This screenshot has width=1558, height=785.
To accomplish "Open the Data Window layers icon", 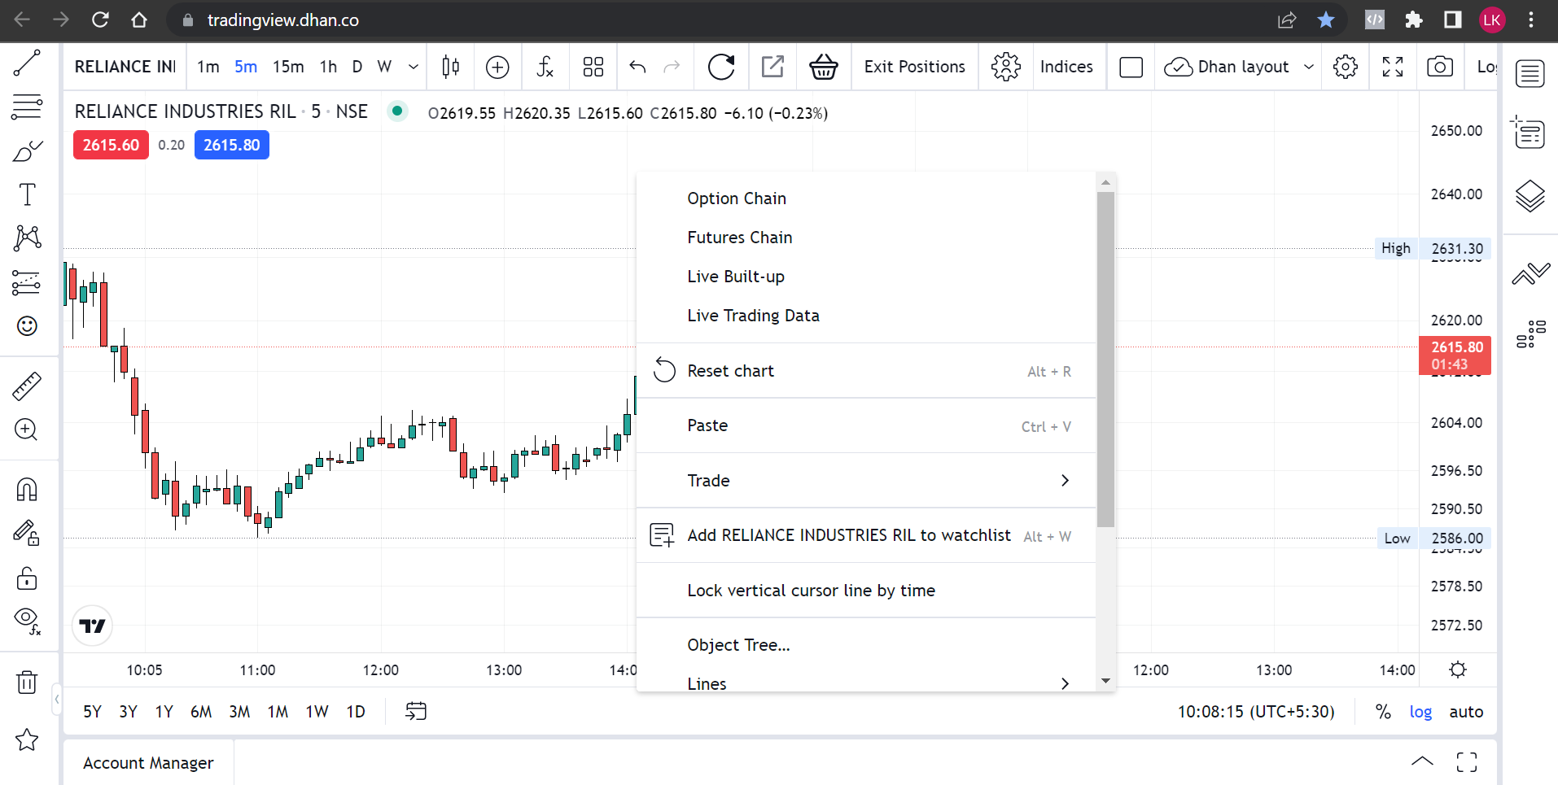I will click(1530, 196).
